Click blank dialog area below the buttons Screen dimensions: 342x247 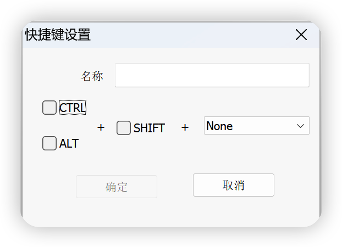171,212
